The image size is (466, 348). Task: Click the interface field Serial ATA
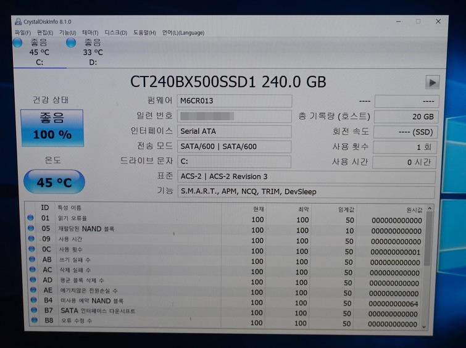(234, 131)
